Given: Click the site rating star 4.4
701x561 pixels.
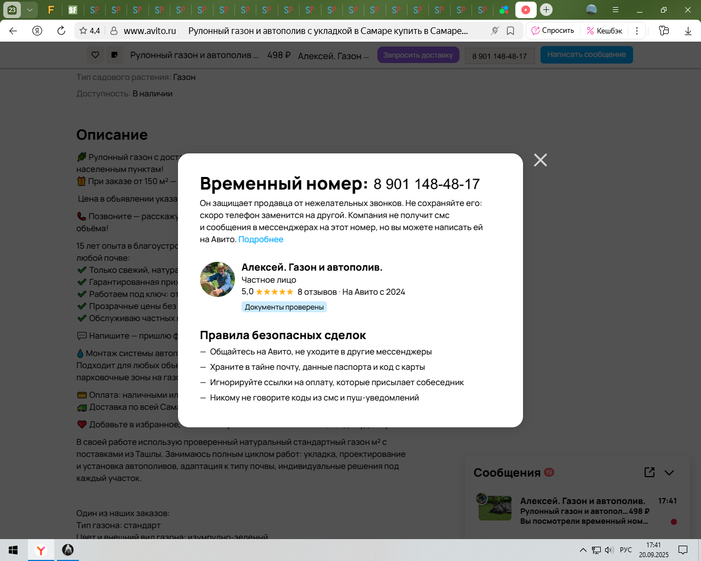Looking at the screenshot, I should 90,31.
